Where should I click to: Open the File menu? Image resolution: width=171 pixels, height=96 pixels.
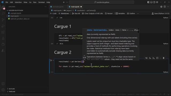tap(7, 2)
